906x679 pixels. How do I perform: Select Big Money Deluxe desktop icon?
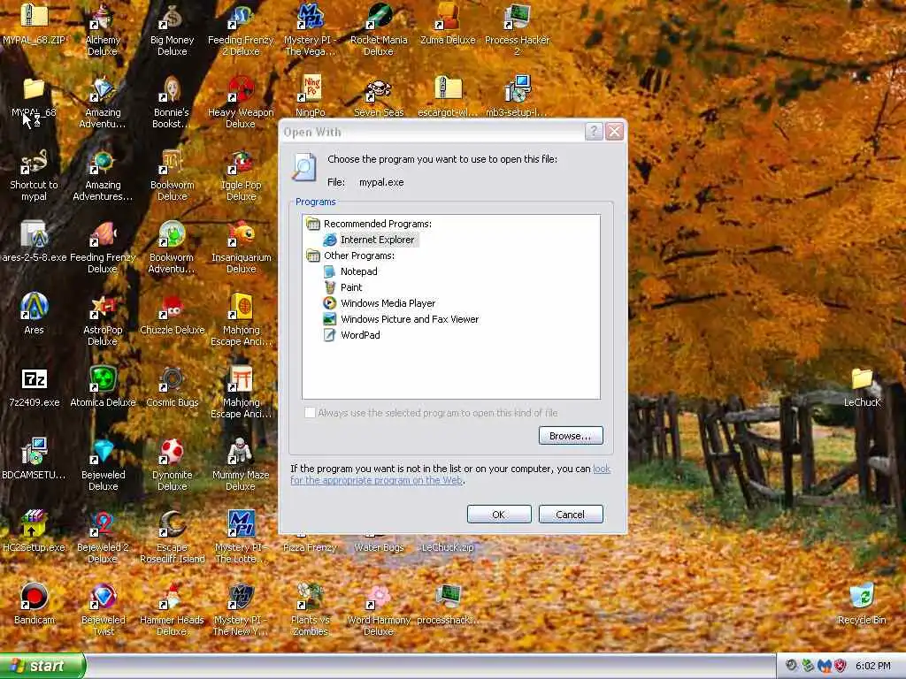(x=173, y=30)
